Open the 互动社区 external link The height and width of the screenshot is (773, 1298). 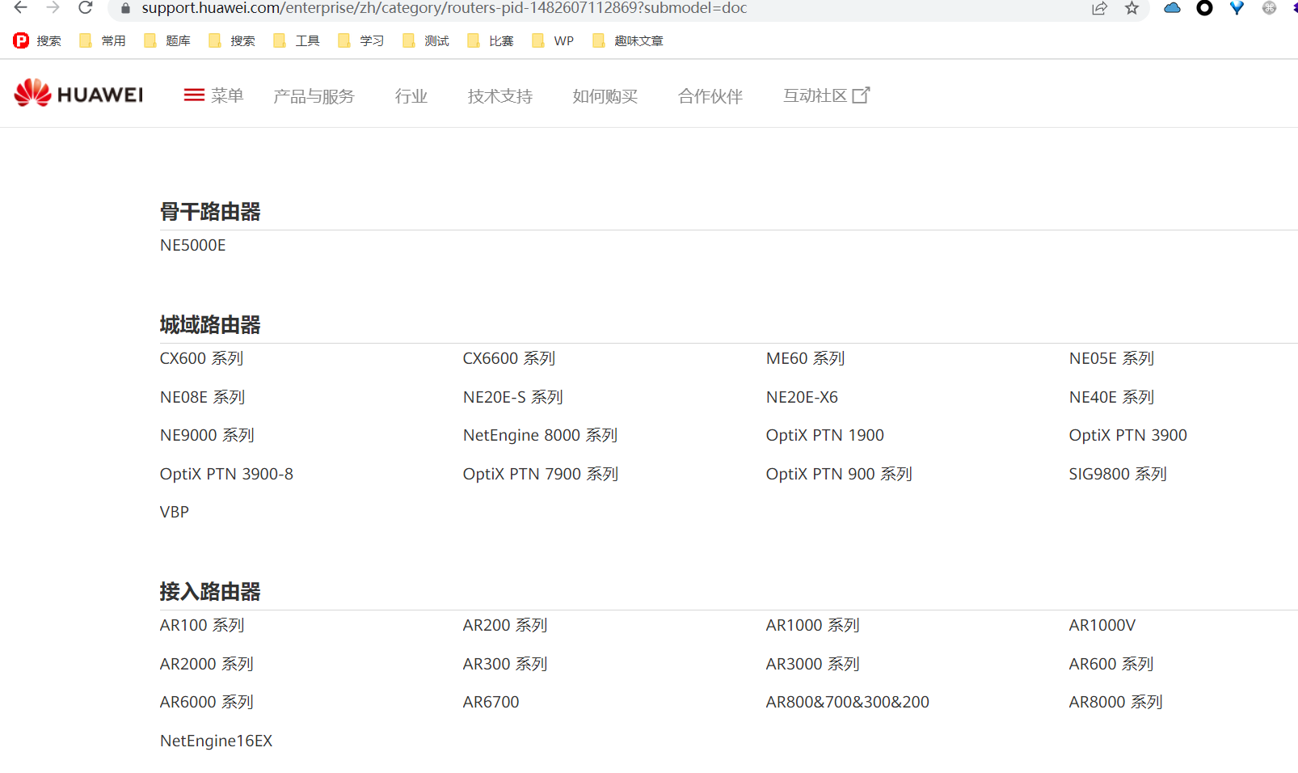tap(826, 95)
